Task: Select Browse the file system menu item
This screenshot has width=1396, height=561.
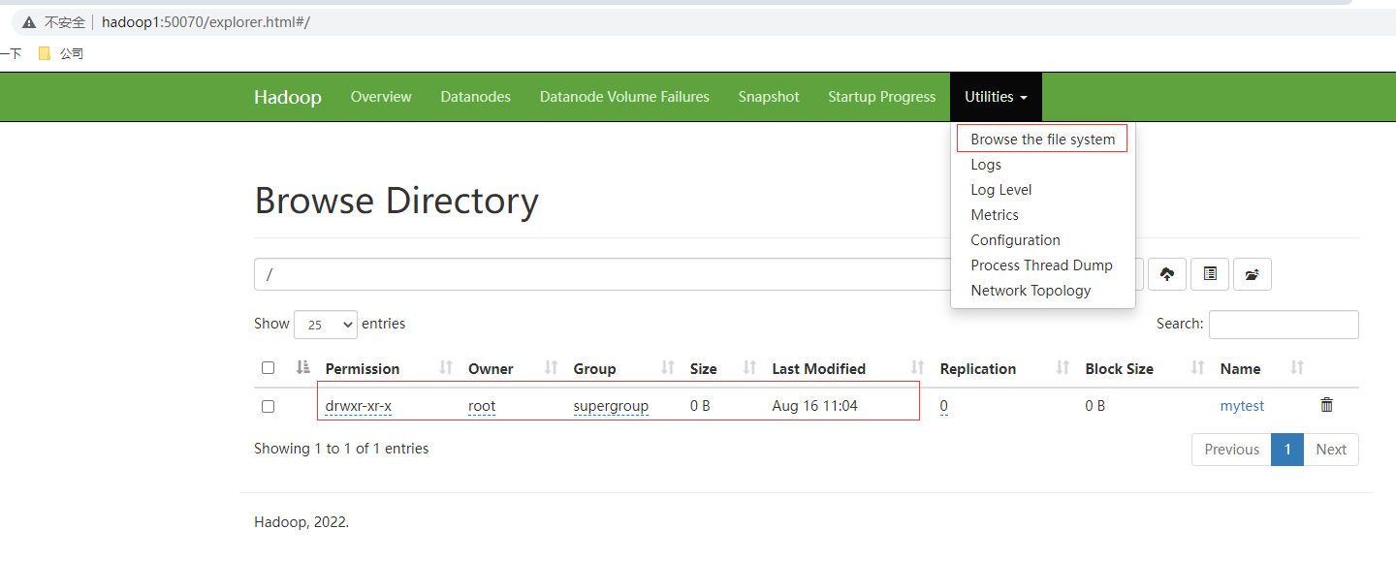Action: (x=1043, y=139)
